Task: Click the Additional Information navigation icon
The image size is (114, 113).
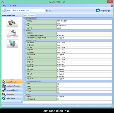Action: [4, 86]
